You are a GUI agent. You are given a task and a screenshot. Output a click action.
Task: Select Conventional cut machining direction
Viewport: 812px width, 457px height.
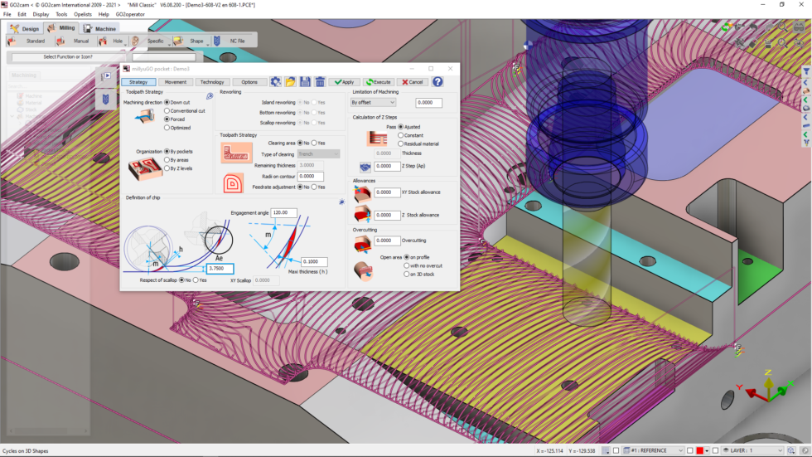[x=167, y=111]
